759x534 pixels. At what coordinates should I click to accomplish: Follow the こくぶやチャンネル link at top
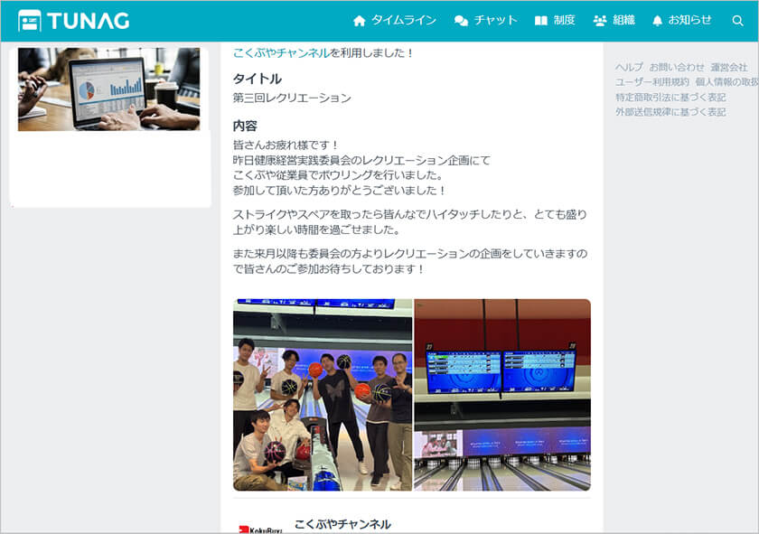coord(281,53)
